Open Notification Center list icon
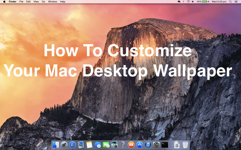The width and height of the screenshot is (241, 150). [x=236, y=2]
